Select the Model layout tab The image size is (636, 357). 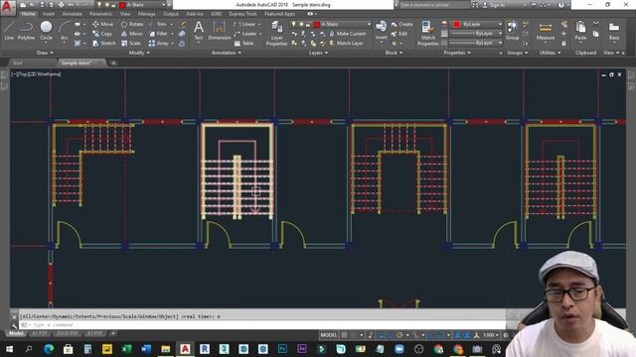pos(16,333)
